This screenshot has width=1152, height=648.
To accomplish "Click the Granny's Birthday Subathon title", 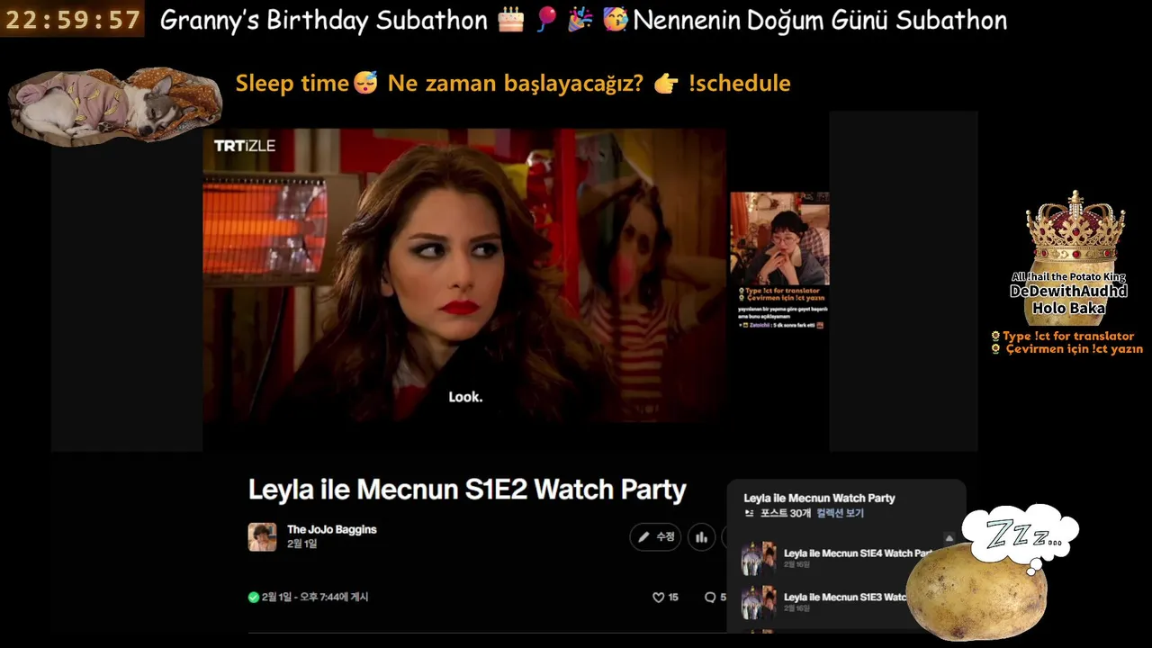I will (324, 20).
